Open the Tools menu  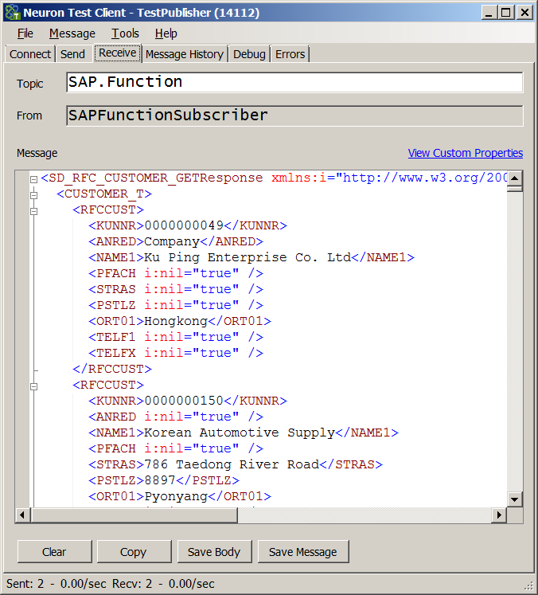coord(125,33)
